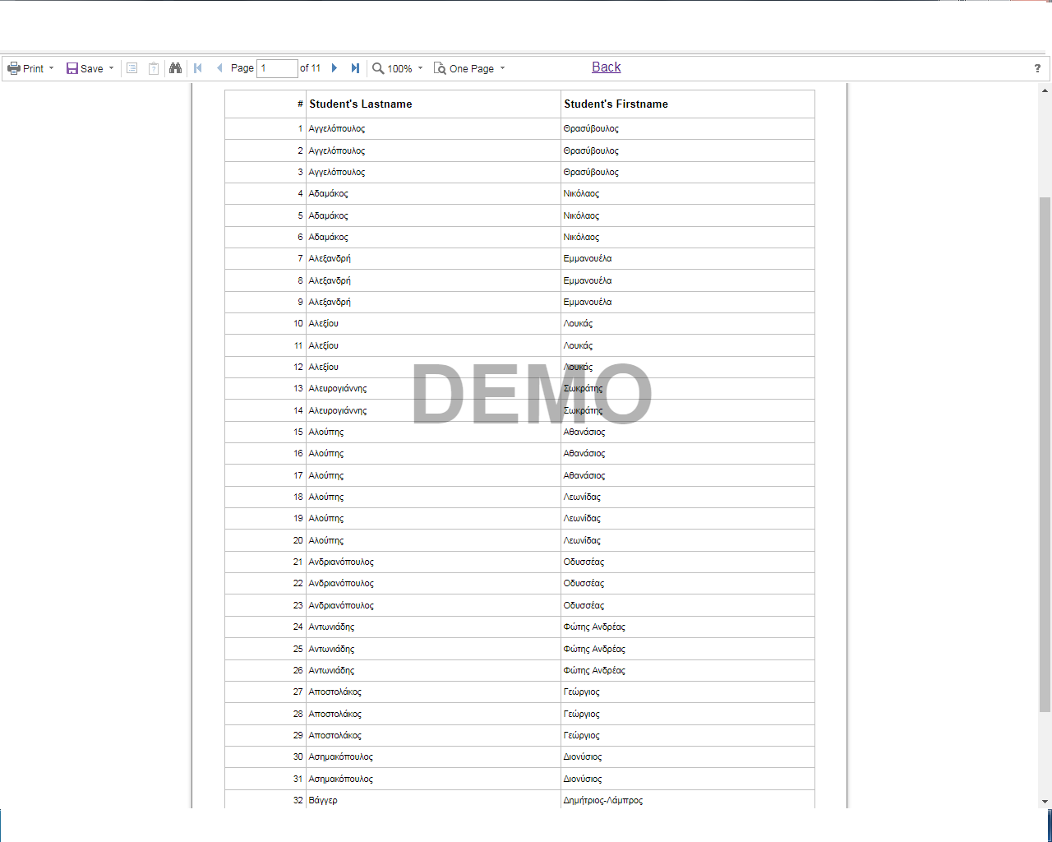Expand the One Page view dropdown
Image resolution: width=1052 pixels, height=842 pixels.
point(502,68)
